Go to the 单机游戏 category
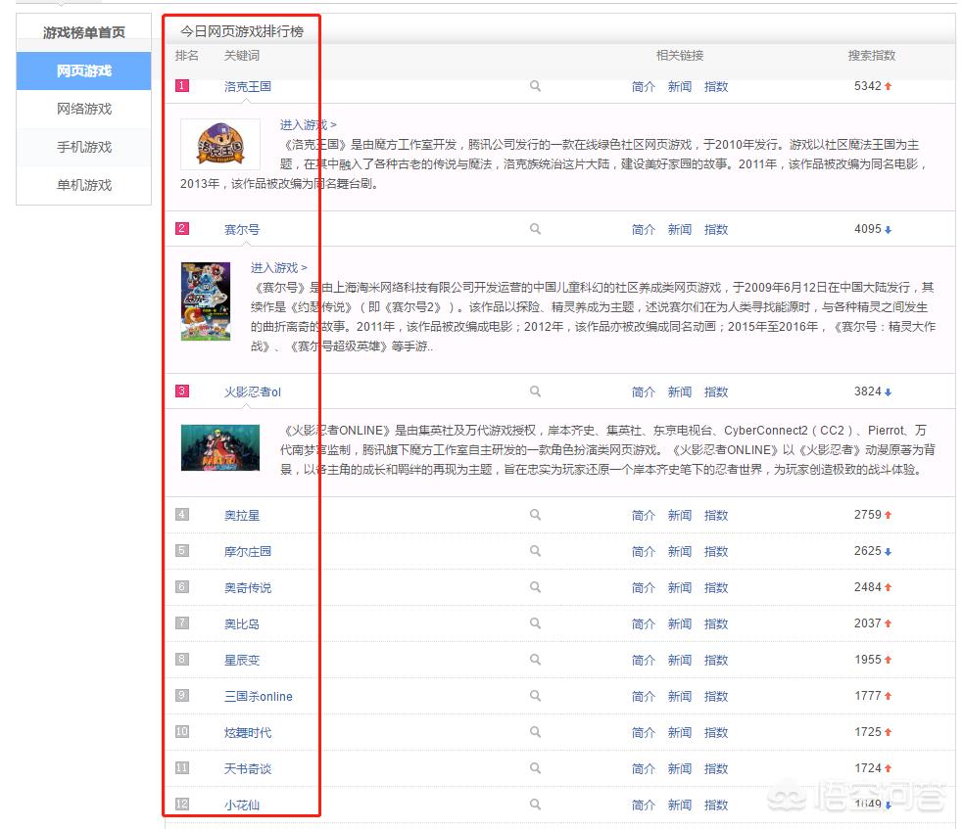 (83, 185)
